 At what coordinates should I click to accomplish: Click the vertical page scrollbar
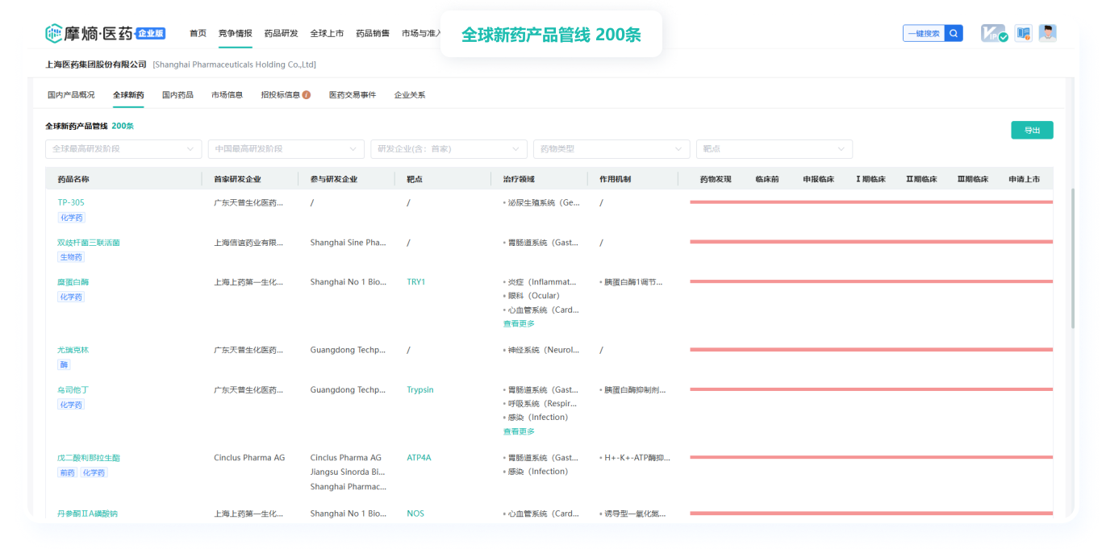pyautogui.click(x=1072, y=258)
